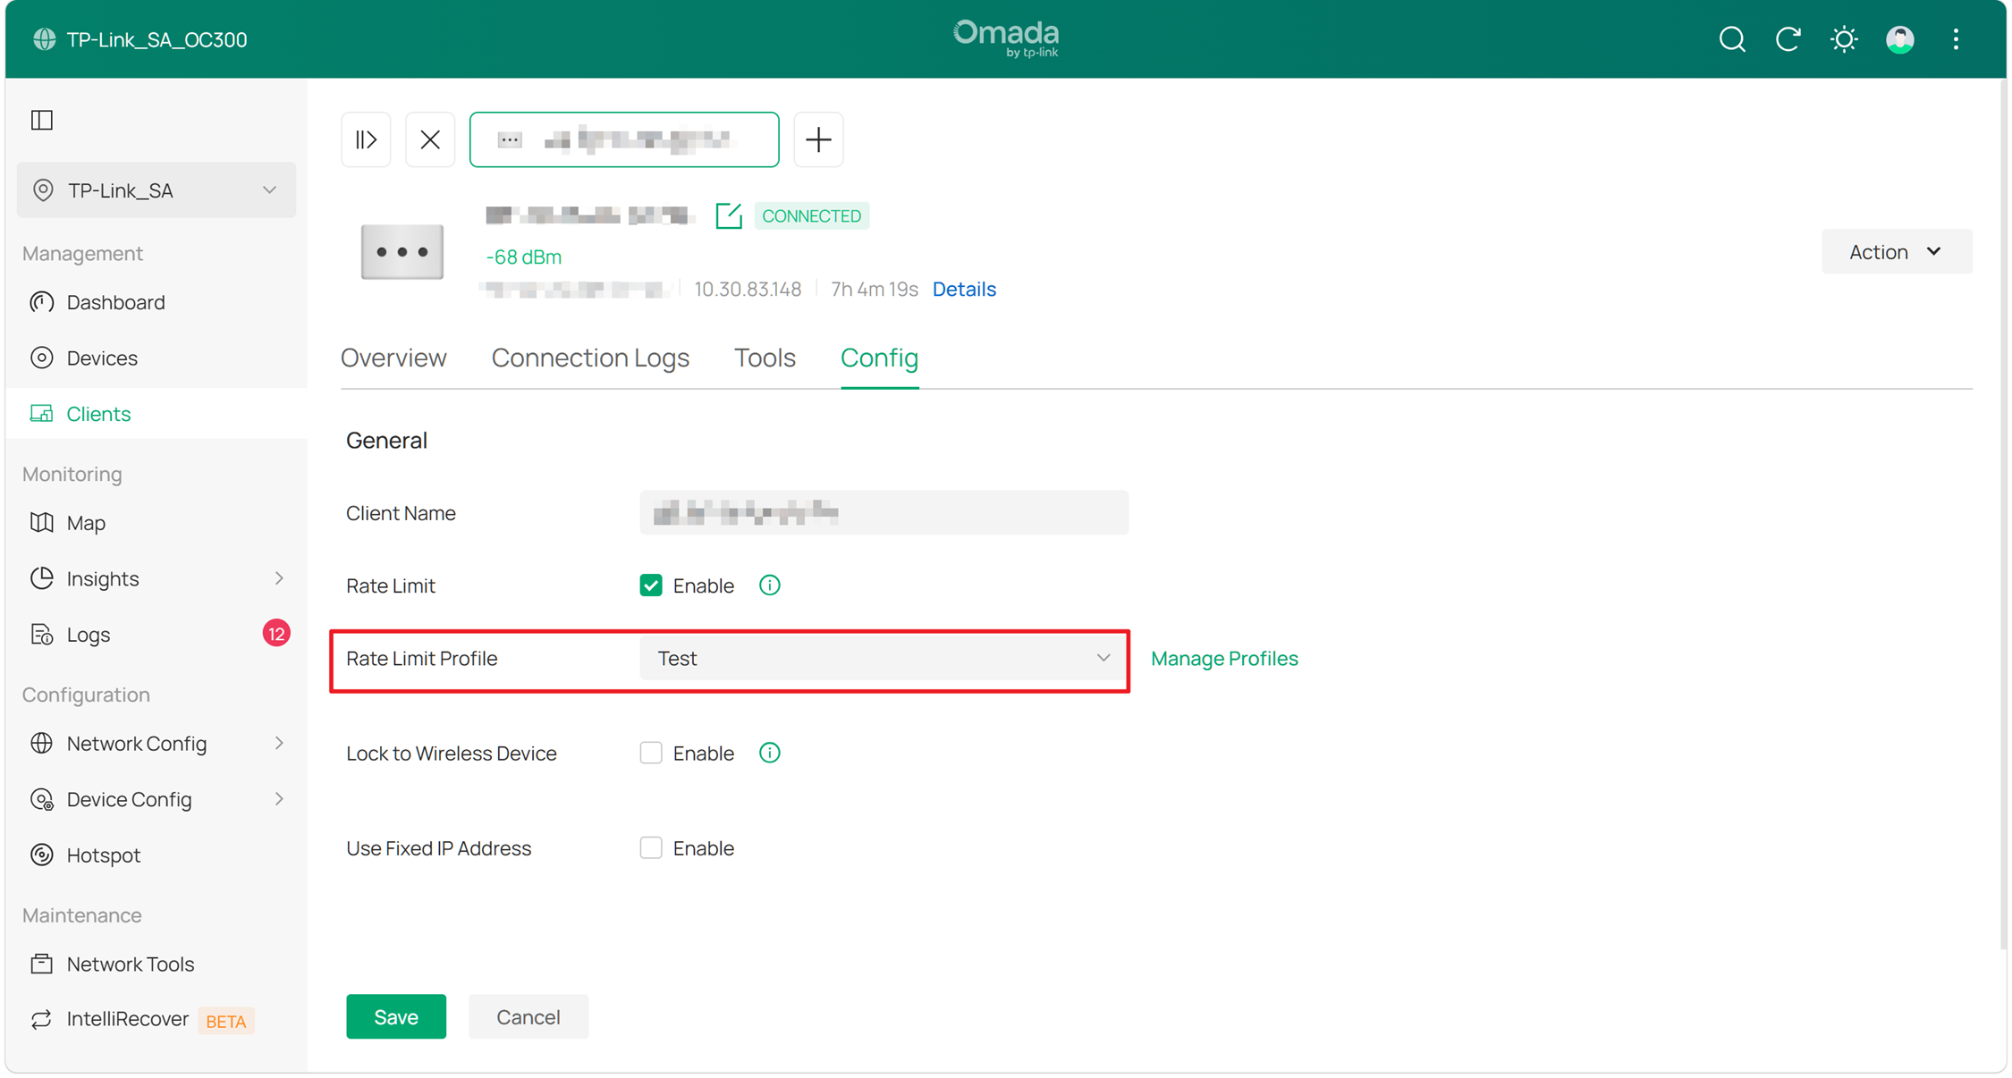This screenshot has width=2012, height=1078.
Task: Click the Logs notification badge showing 12
Action: tap(276, 633)
